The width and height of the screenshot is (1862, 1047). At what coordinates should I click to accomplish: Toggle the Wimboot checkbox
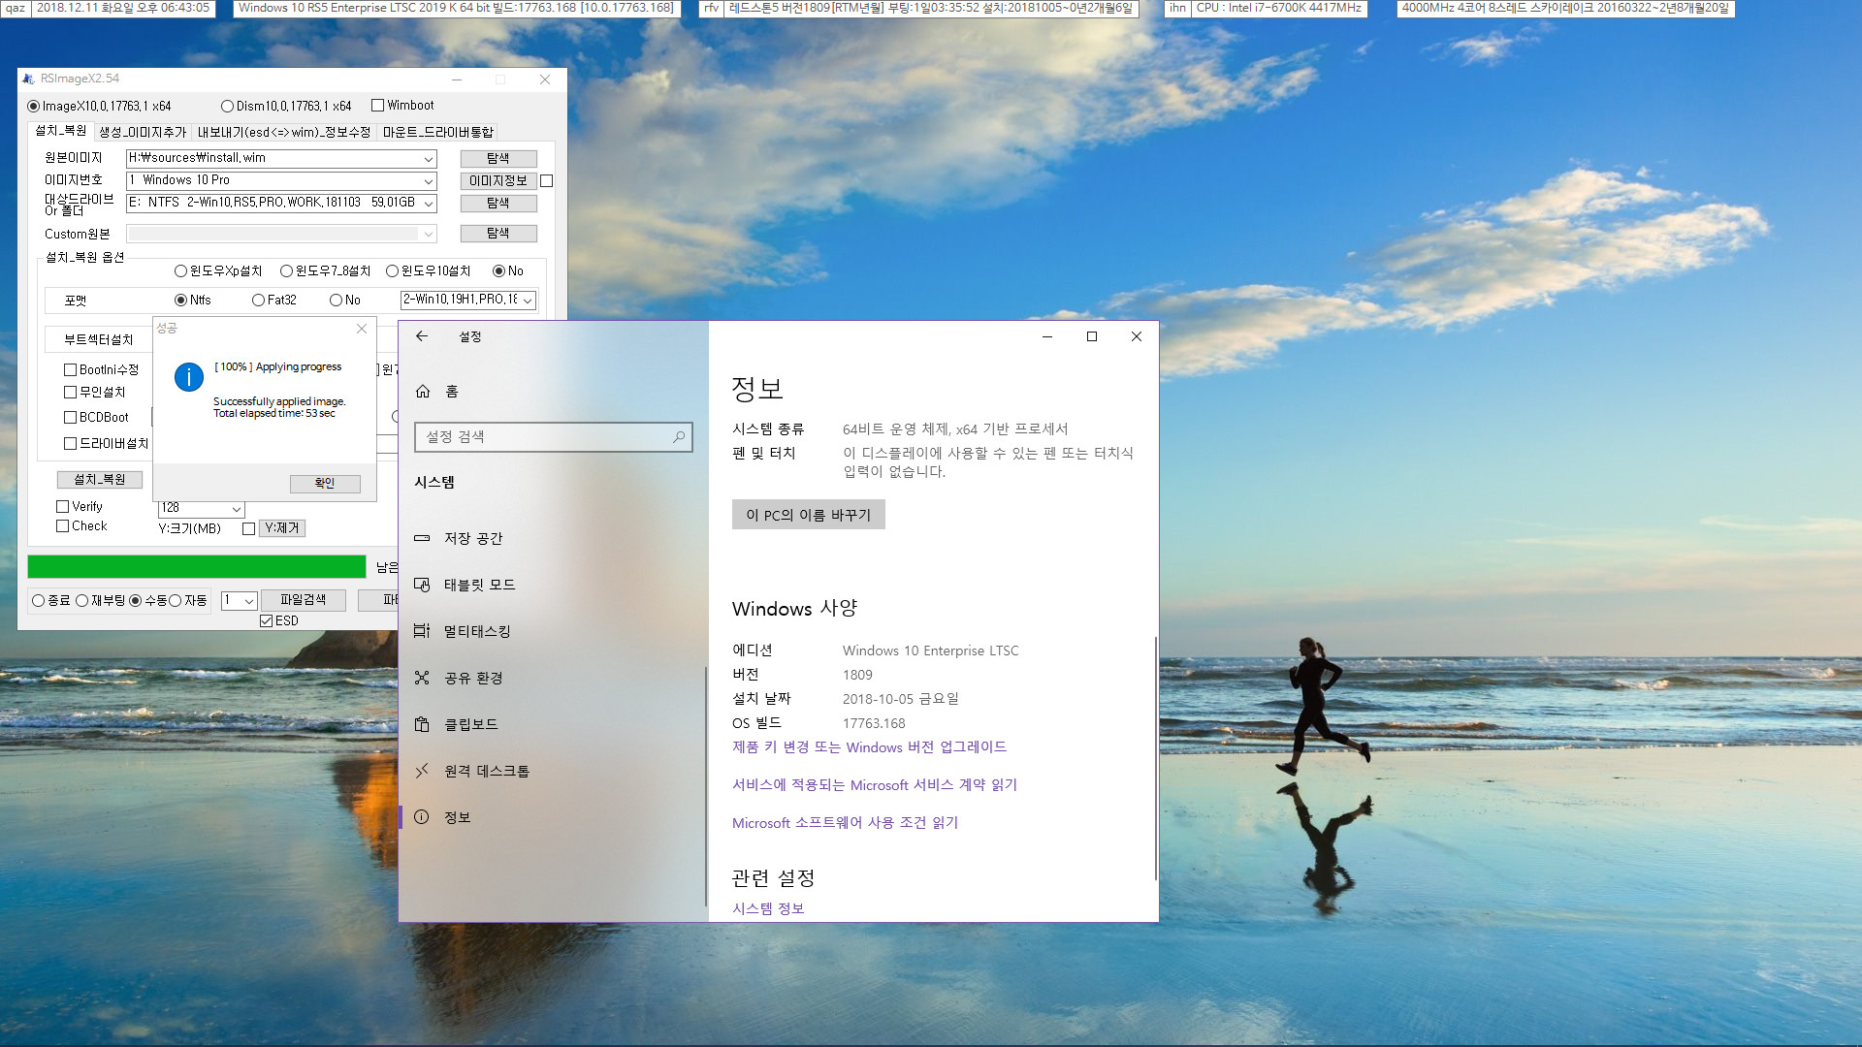coord(378,106)
